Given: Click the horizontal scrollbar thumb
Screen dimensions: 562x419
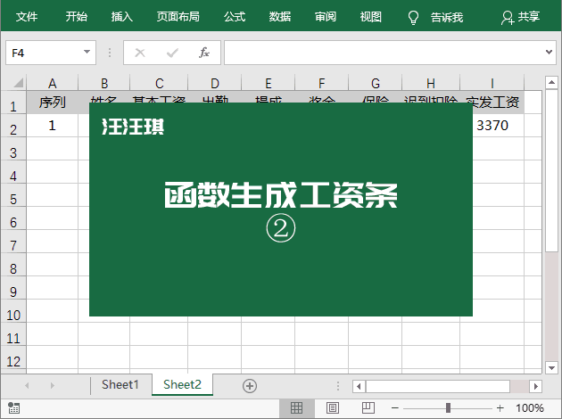Looking at the screenshot, I should click(x=438, y=386).
